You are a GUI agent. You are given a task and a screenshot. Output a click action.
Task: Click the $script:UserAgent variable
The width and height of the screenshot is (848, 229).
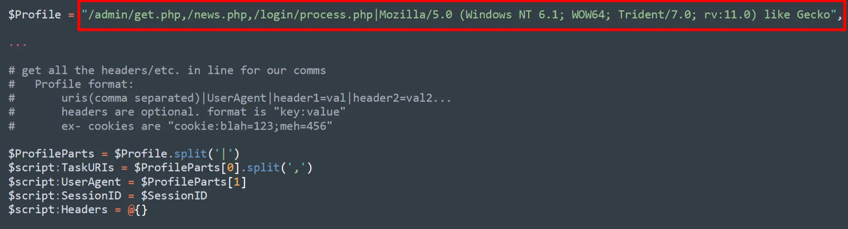pos(64,182)
